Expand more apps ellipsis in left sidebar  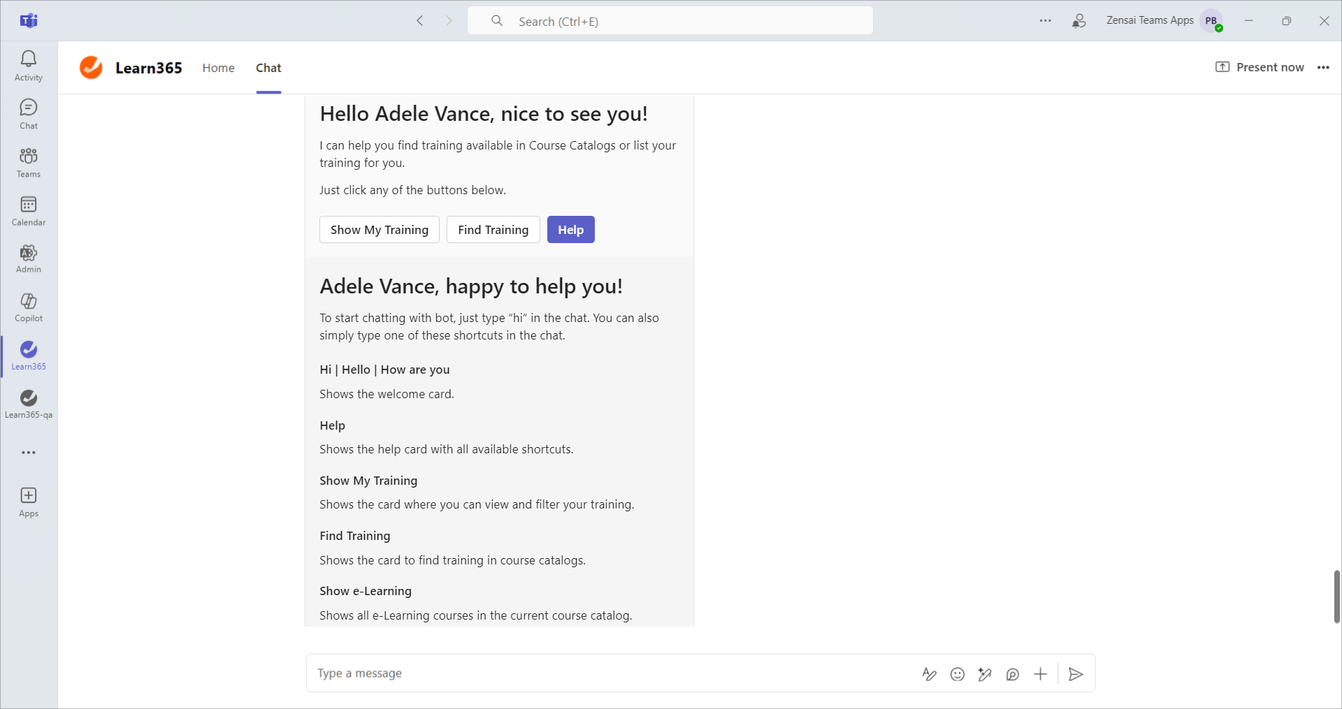coord(29,453)
